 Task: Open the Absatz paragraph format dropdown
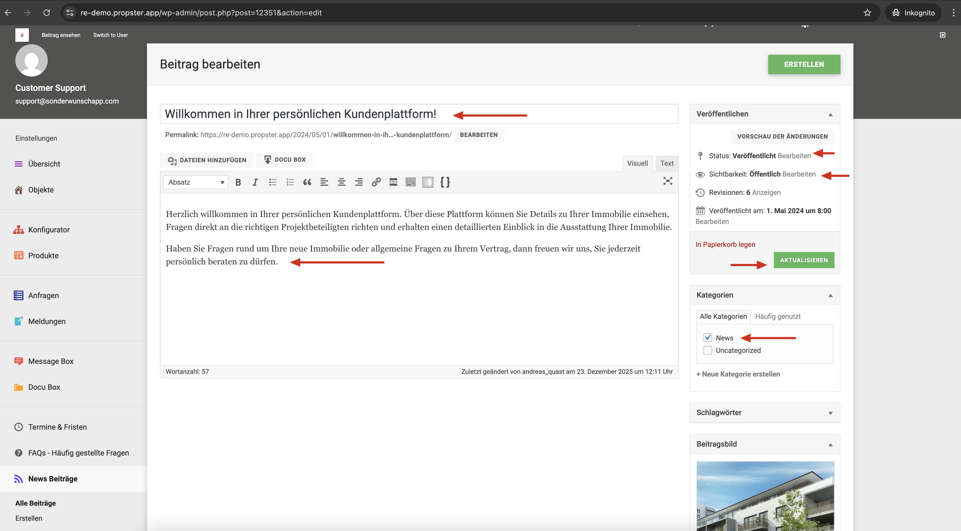pyautogui.click(x=195, y=182)
